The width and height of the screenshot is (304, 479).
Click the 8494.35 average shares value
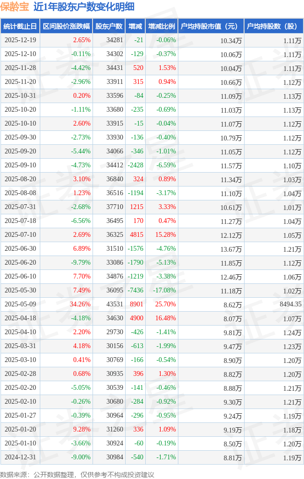pos(291,304)
